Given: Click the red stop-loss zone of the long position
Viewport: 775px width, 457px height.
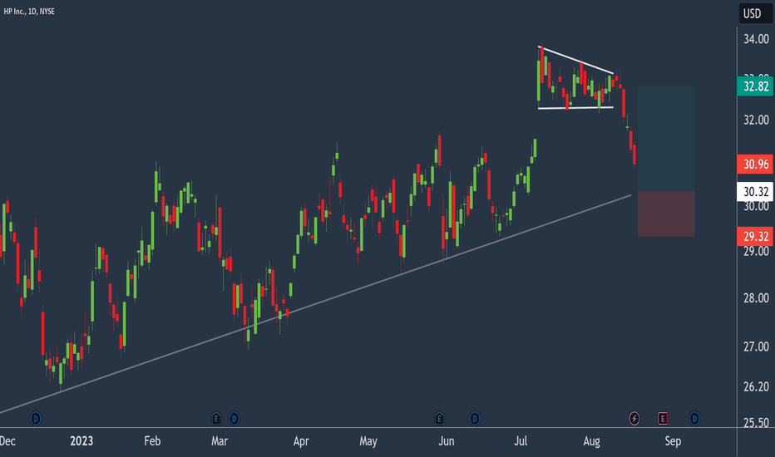Looking at the screenshot, I should (x=666, y=214).
